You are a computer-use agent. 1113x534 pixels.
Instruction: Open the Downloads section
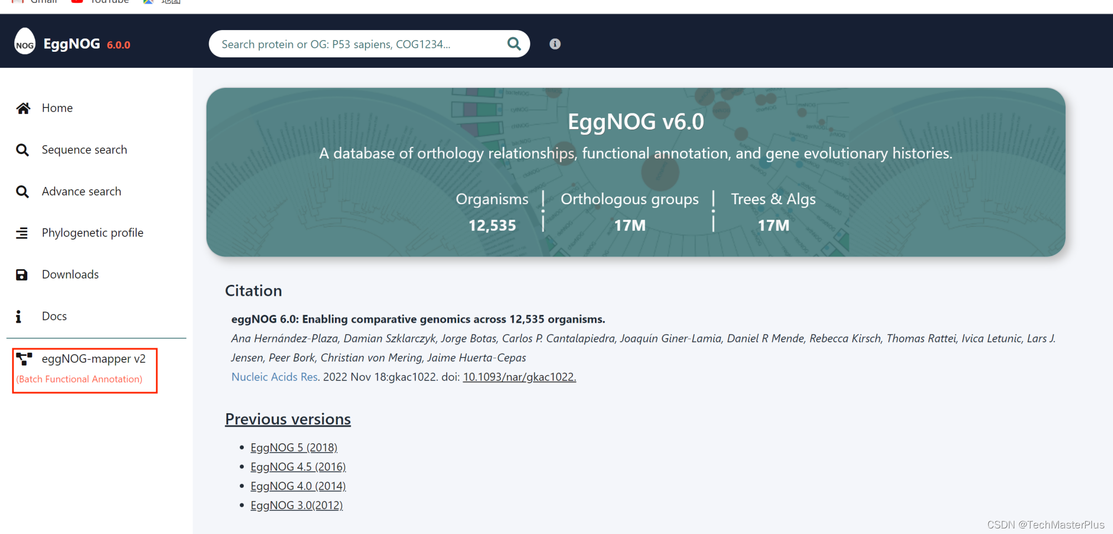tap(70, 274)
